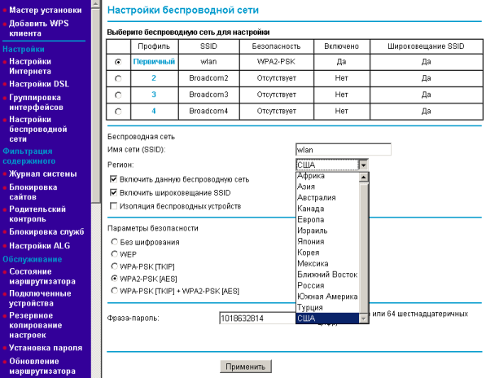Select the Broadcom3 profile radio button
The width and height of the screenshot is (486, 378).
click(x=118, y=95)
